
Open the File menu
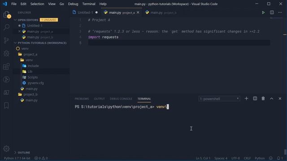14,4
